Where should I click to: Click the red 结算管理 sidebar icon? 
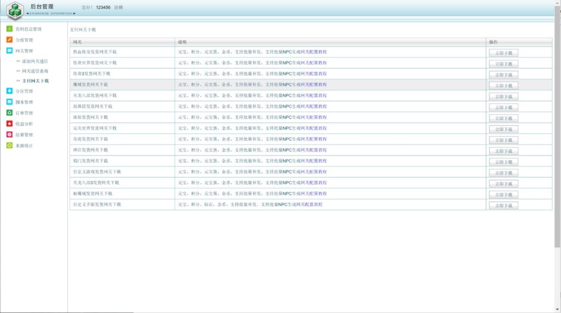[x=9, y=135]
